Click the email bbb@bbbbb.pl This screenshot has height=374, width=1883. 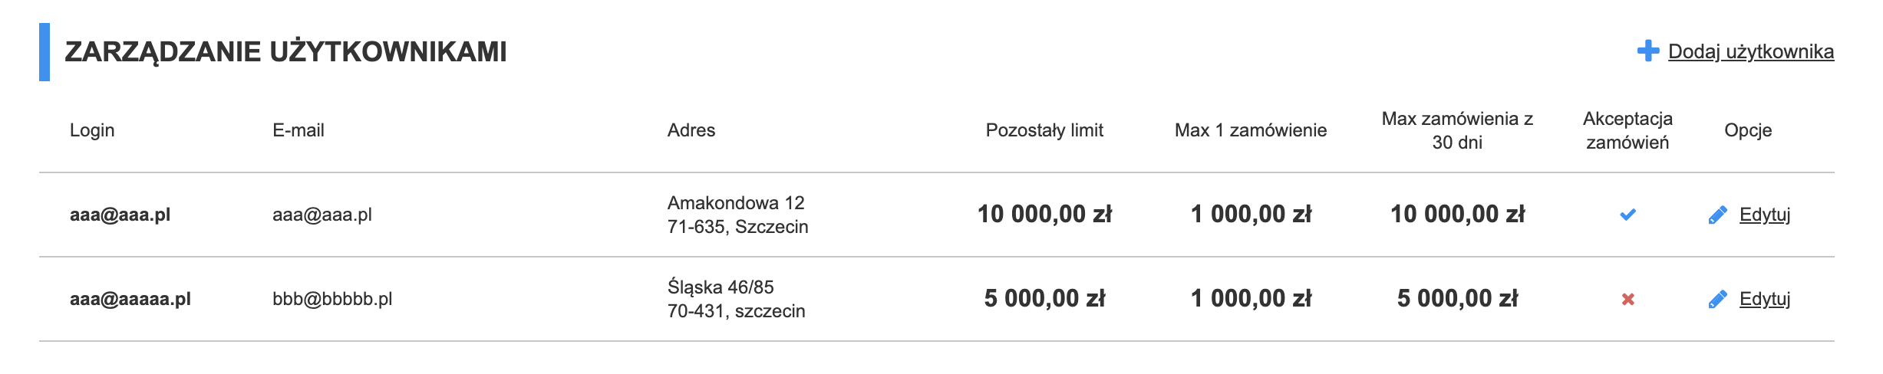[x=332, y=299]
